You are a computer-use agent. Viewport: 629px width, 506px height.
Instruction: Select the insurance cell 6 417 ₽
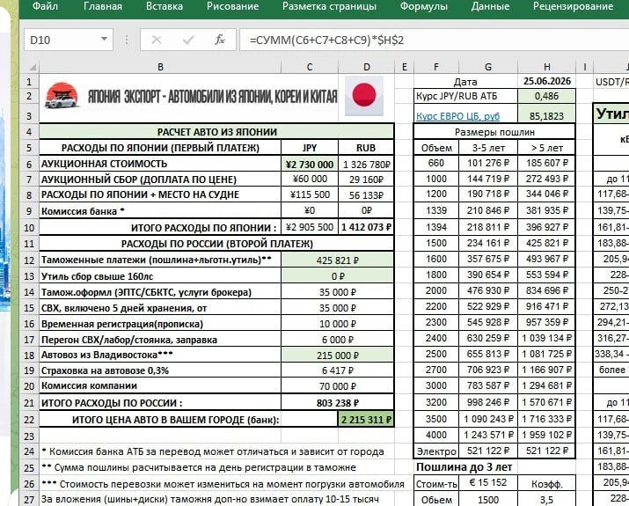click(x=337, y=370)
